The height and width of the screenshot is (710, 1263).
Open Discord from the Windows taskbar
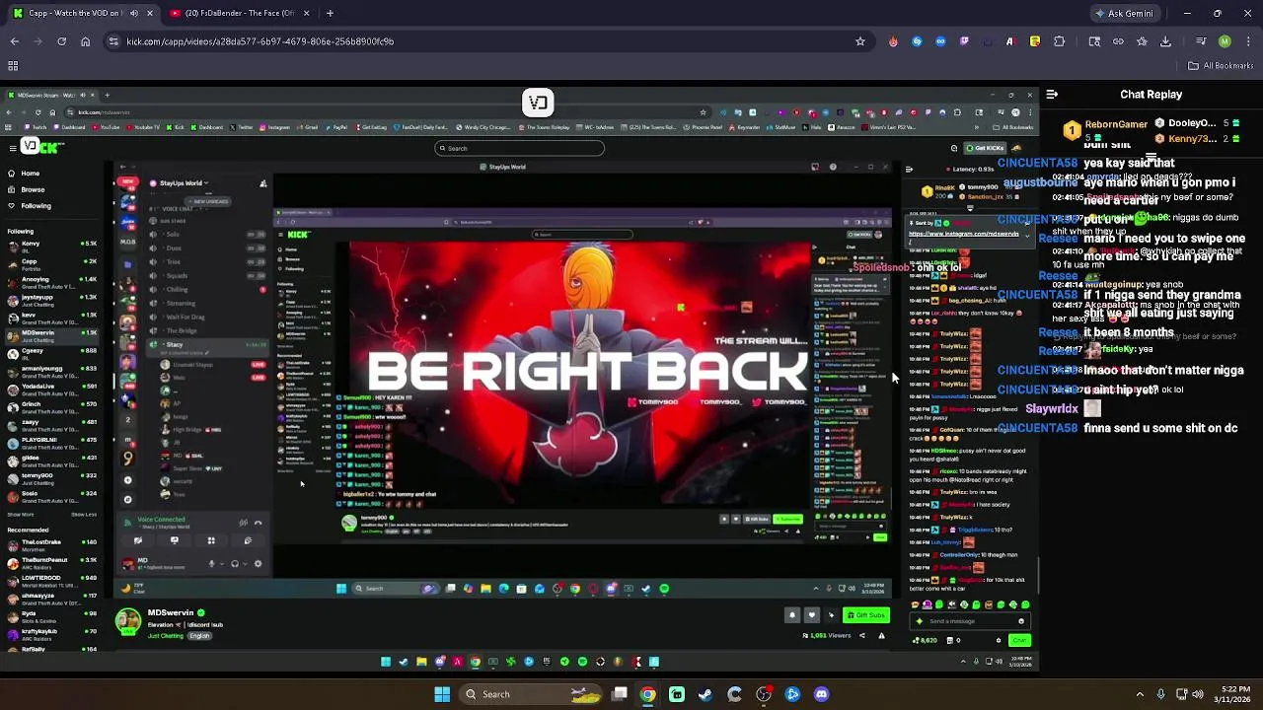point(822,694)
